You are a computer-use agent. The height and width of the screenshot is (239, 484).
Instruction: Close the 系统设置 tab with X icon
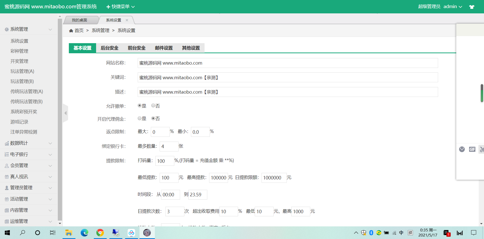pyautogui.click(x=127, y=20)
